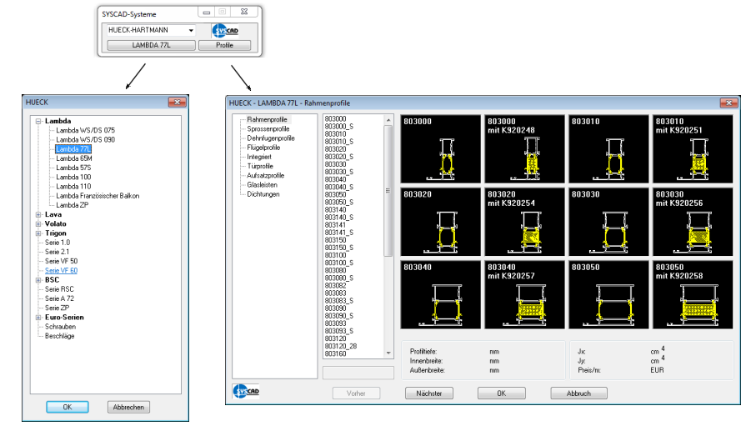Switch to the Flügelprofile category

click(x=264, y=148)
